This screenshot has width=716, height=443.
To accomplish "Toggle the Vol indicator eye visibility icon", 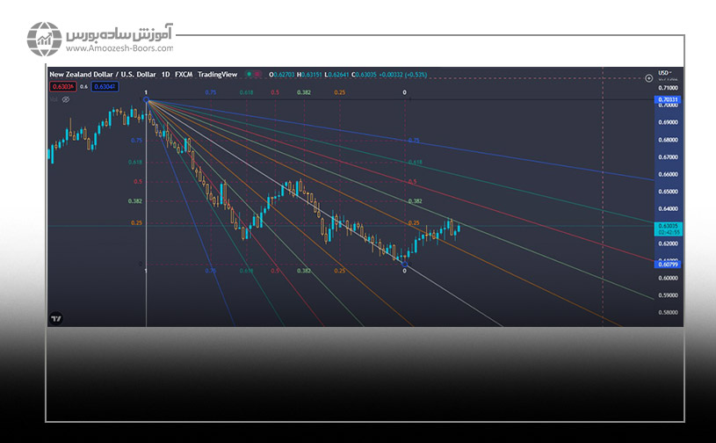I will pyautogui.click(x=66, y=99).
